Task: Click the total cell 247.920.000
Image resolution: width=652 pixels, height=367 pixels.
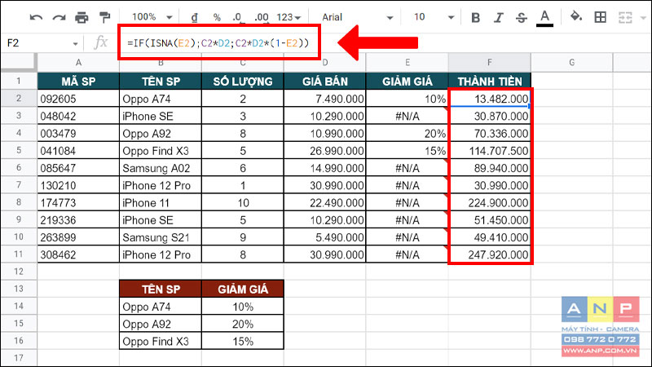Action: click(490, 254)
